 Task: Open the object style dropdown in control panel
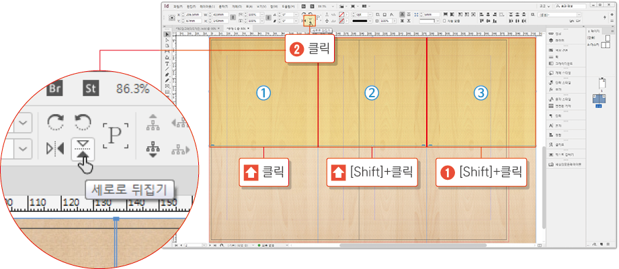579,15
